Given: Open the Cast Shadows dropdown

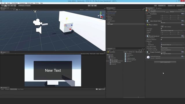Looking at the screenshot, I should [172, 38].
